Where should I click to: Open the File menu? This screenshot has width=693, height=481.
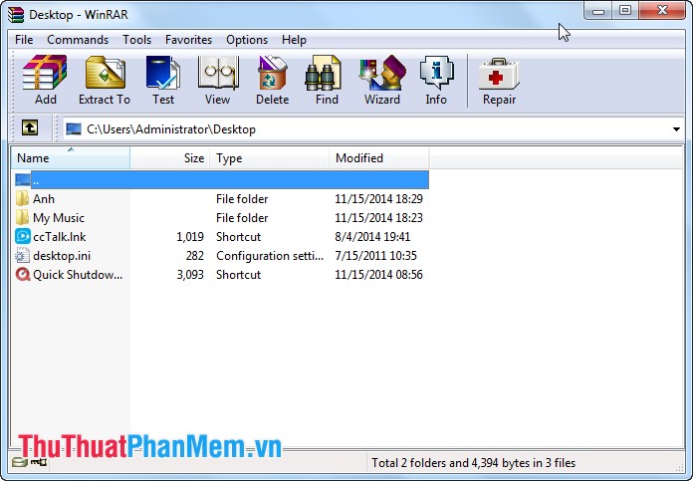[x=24, y=40]
